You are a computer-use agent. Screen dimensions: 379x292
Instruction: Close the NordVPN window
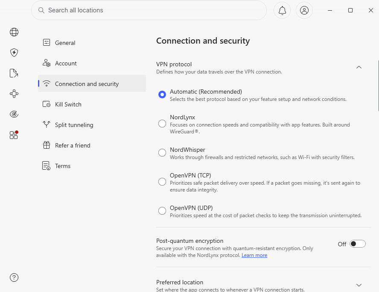(371, 10)
